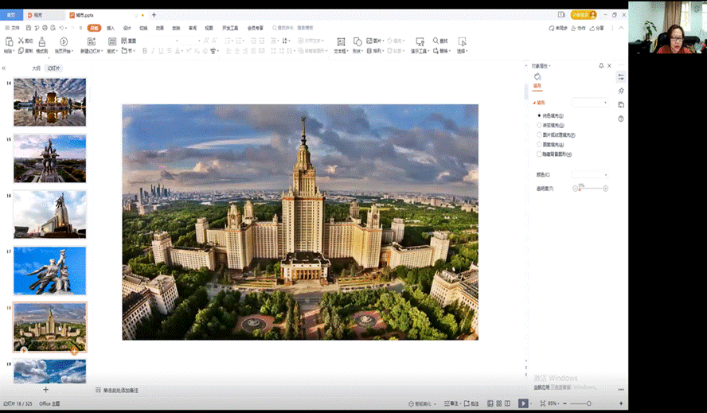
Task: Select the solid fill radio option
Action: coord(539,116)
